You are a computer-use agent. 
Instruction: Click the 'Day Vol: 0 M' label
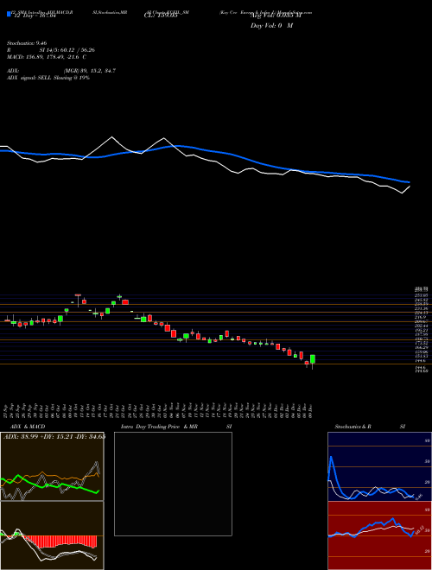pyautogui.click(x=271, y=26)
